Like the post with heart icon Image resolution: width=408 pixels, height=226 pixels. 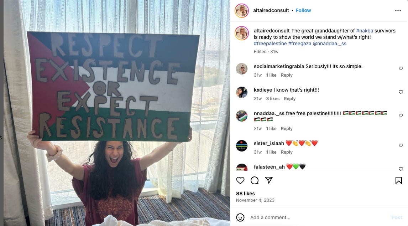pos(240,180)
